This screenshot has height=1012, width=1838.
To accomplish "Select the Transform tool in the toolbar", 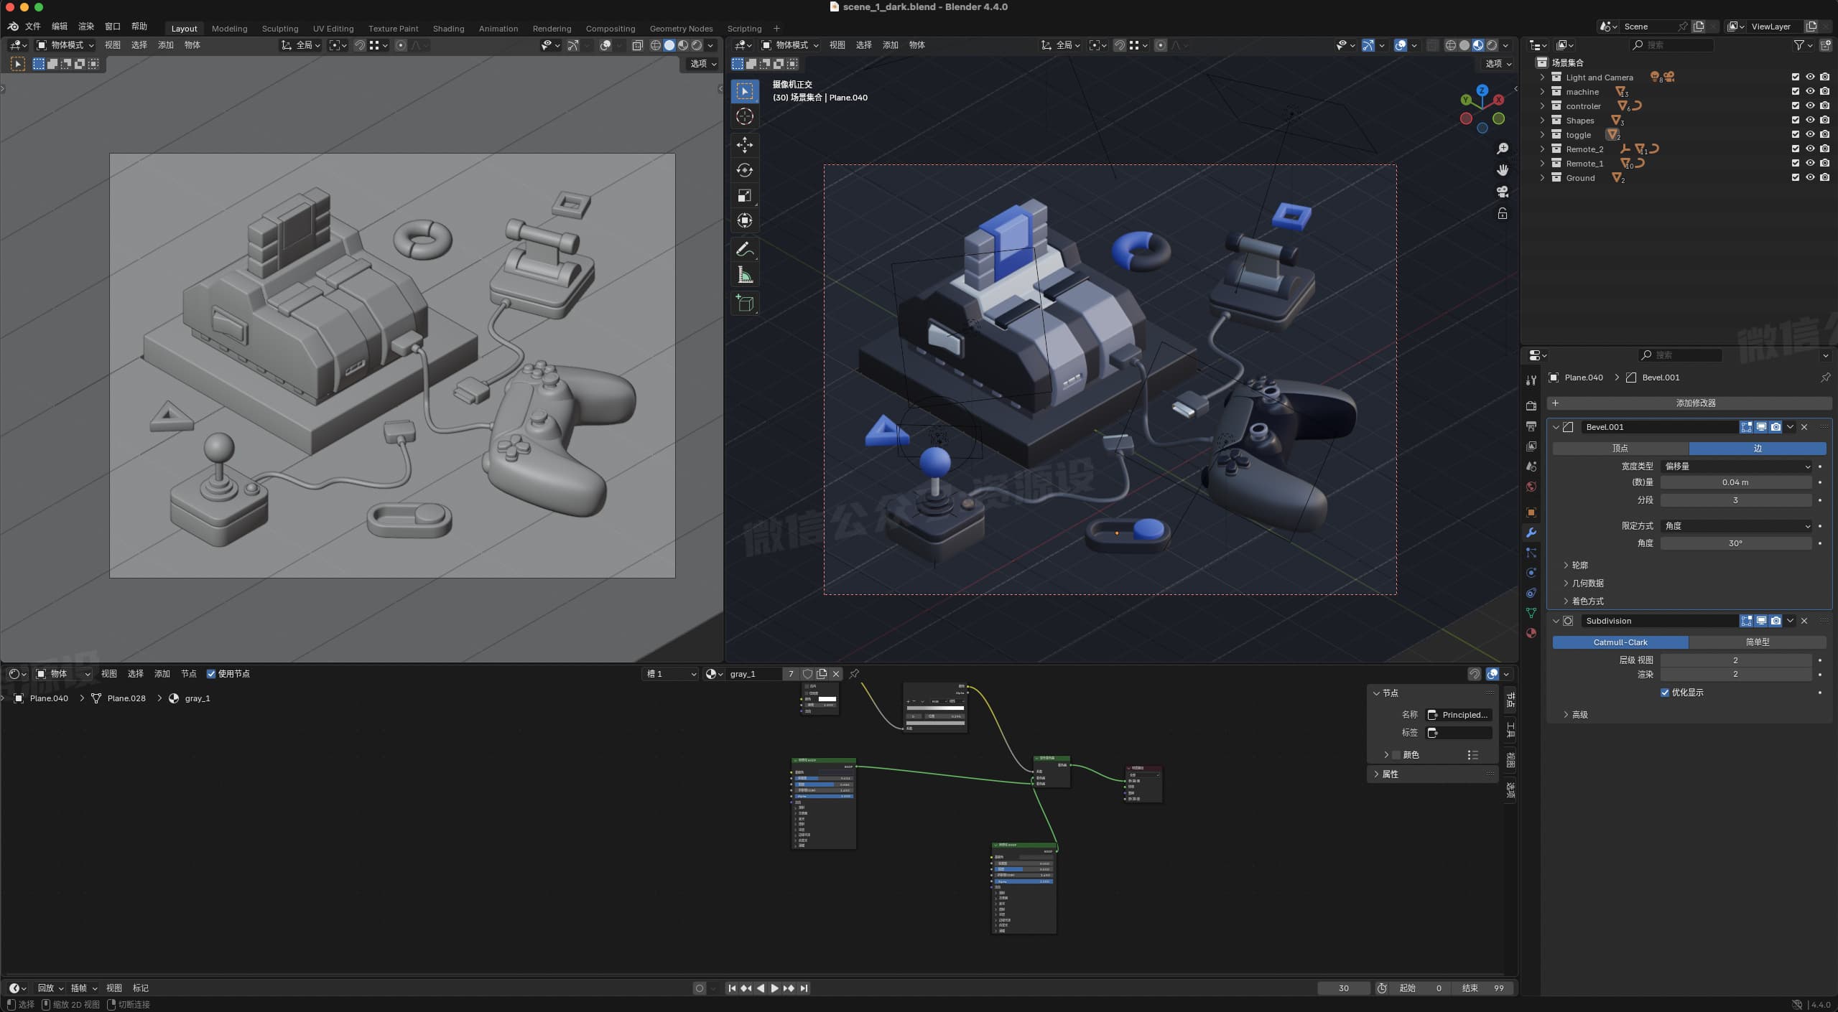I will pos(745,220).
